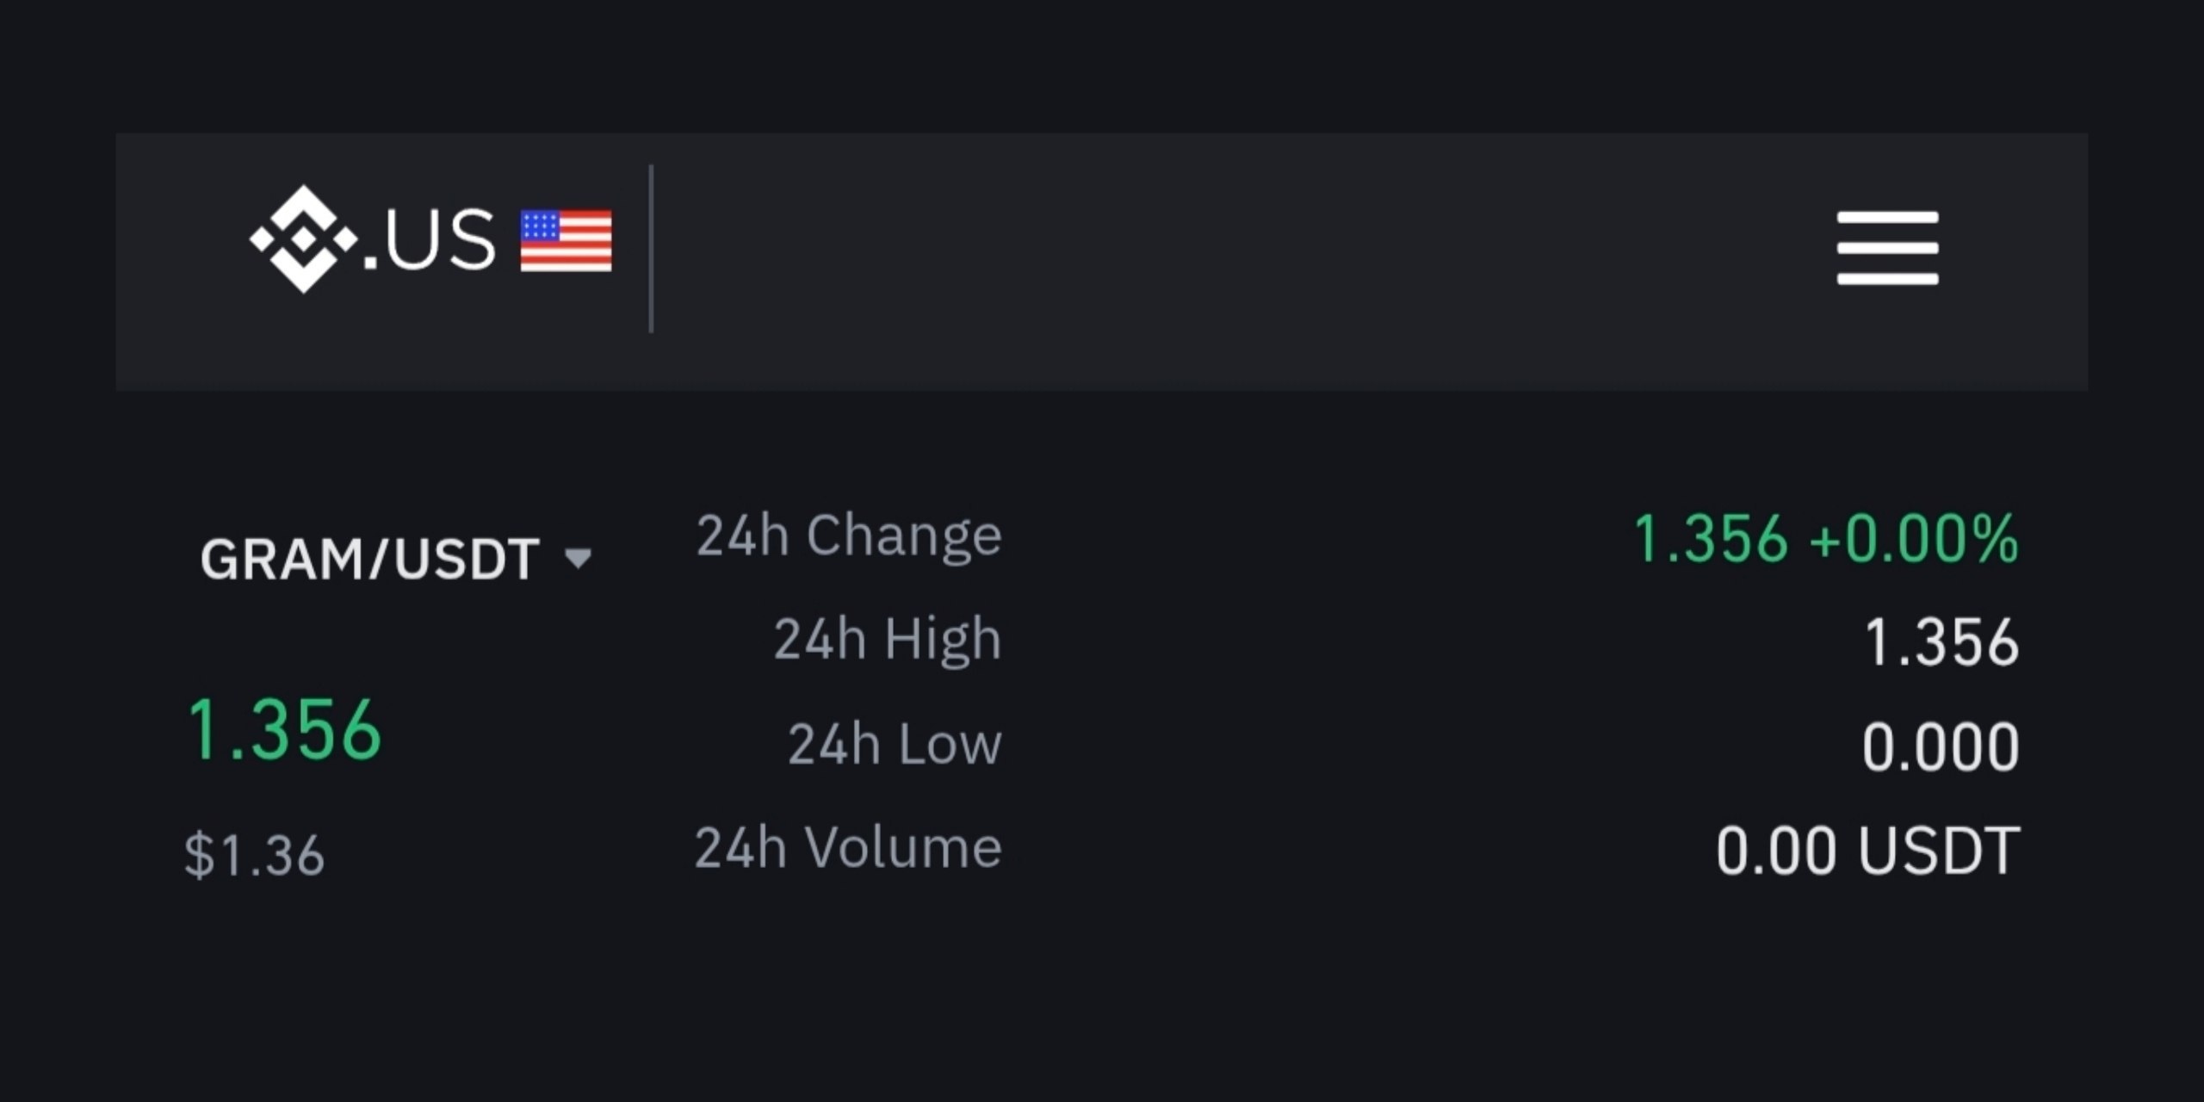Click the 24h Low label
This screenshot has width=2204, height=1102.
[x=895, y=744]
